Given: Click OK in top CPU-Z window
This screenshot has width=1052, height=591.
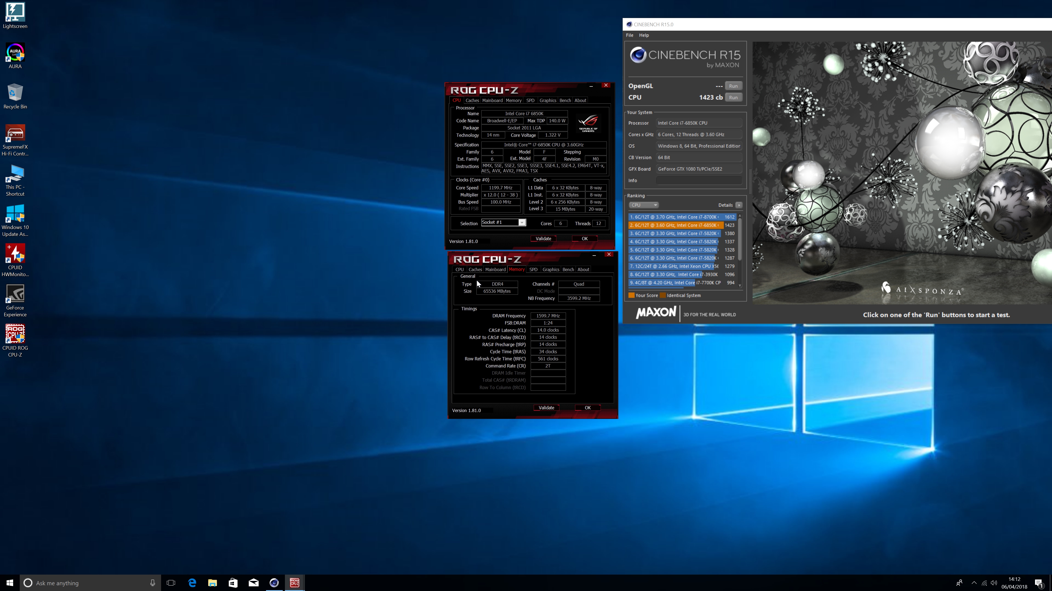Looking at the screenshot, I should pyautogui.click(x=584, y=239).
